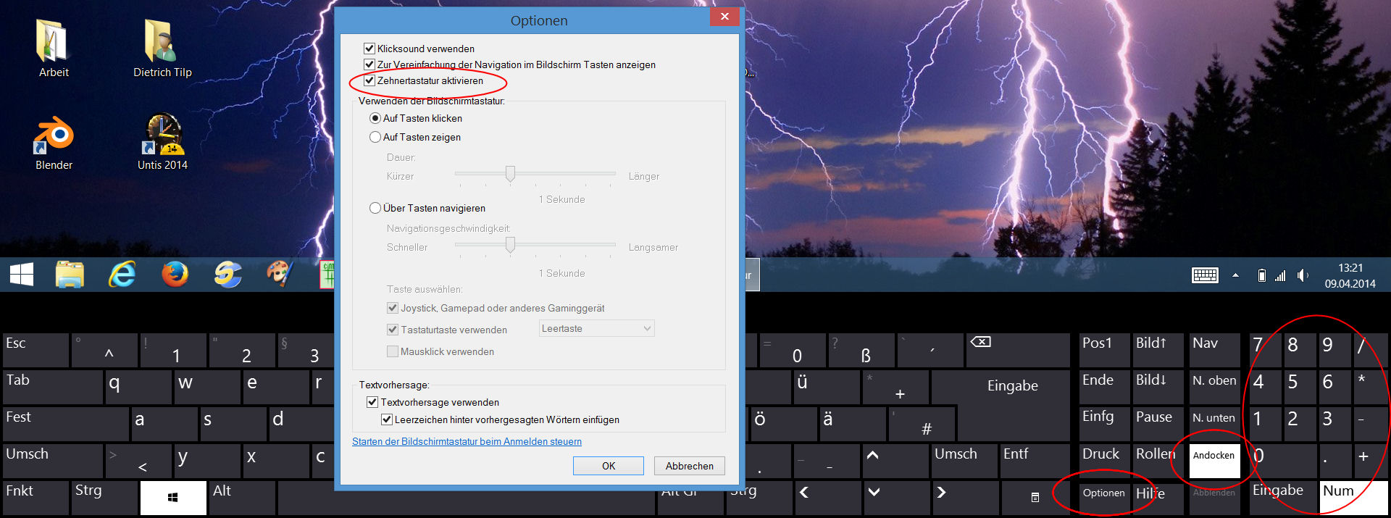Click the Dauer slider handle
Screen dimensions: 1391x518
click(510, 174)
